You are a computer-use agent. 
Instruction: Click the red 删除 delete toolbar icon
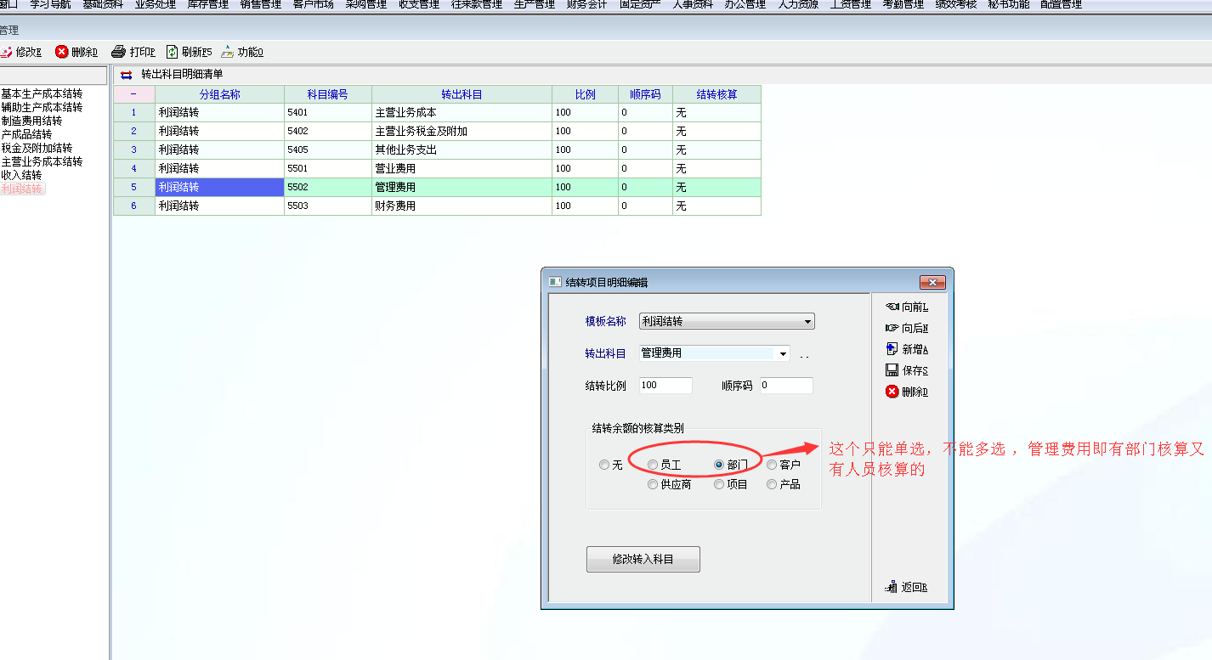pyautogui.click(x=62, y=52)
